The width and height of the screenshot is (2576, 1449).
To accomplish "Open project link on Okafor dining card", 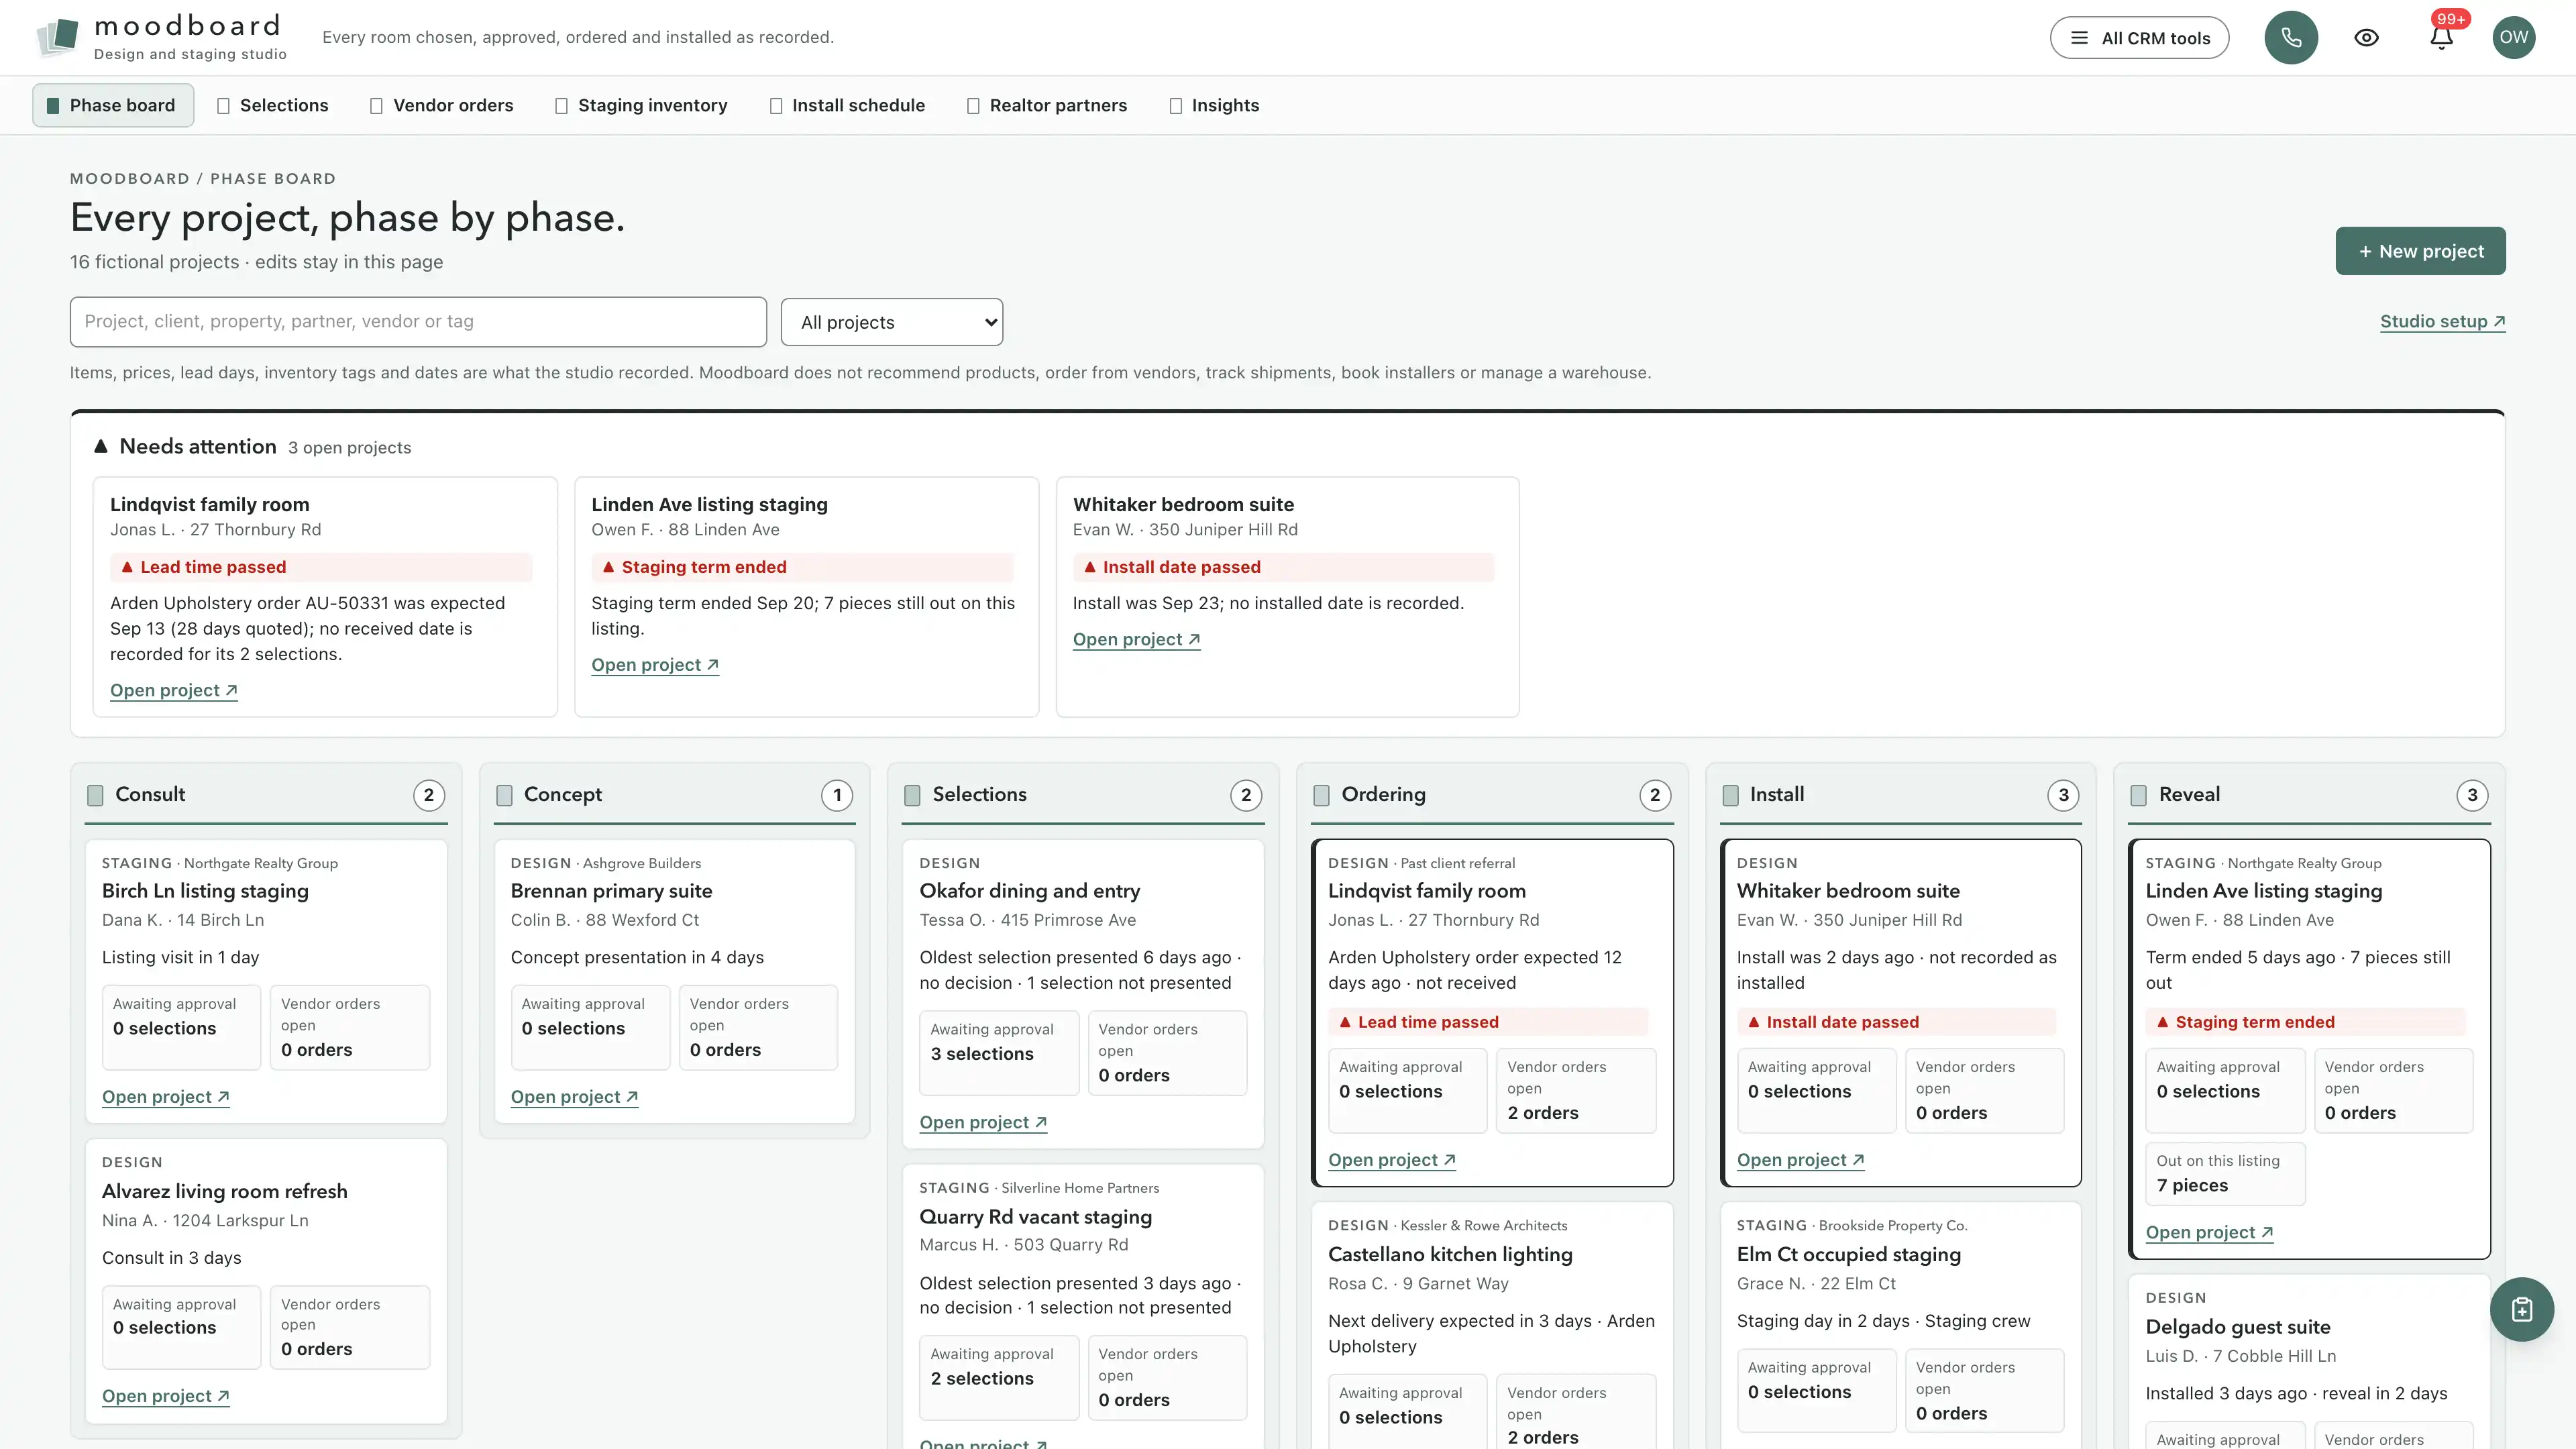I will (983, 1122).
